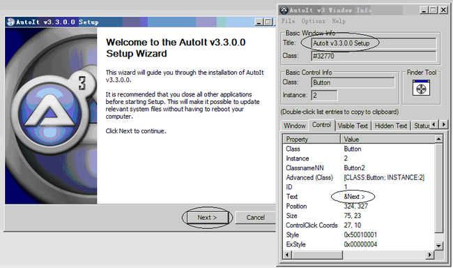453x268 pixels.
Task: Click the Title field in Basic Window Info
Action: point(374,43)
